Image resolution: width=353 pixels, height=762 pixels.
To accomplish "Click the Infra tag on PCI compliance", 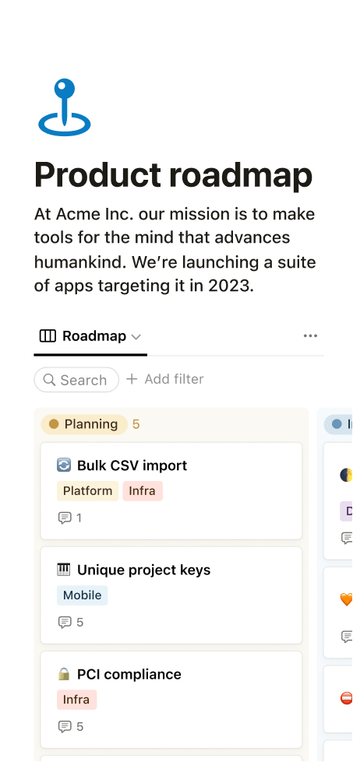I will (x=76, y=700).
